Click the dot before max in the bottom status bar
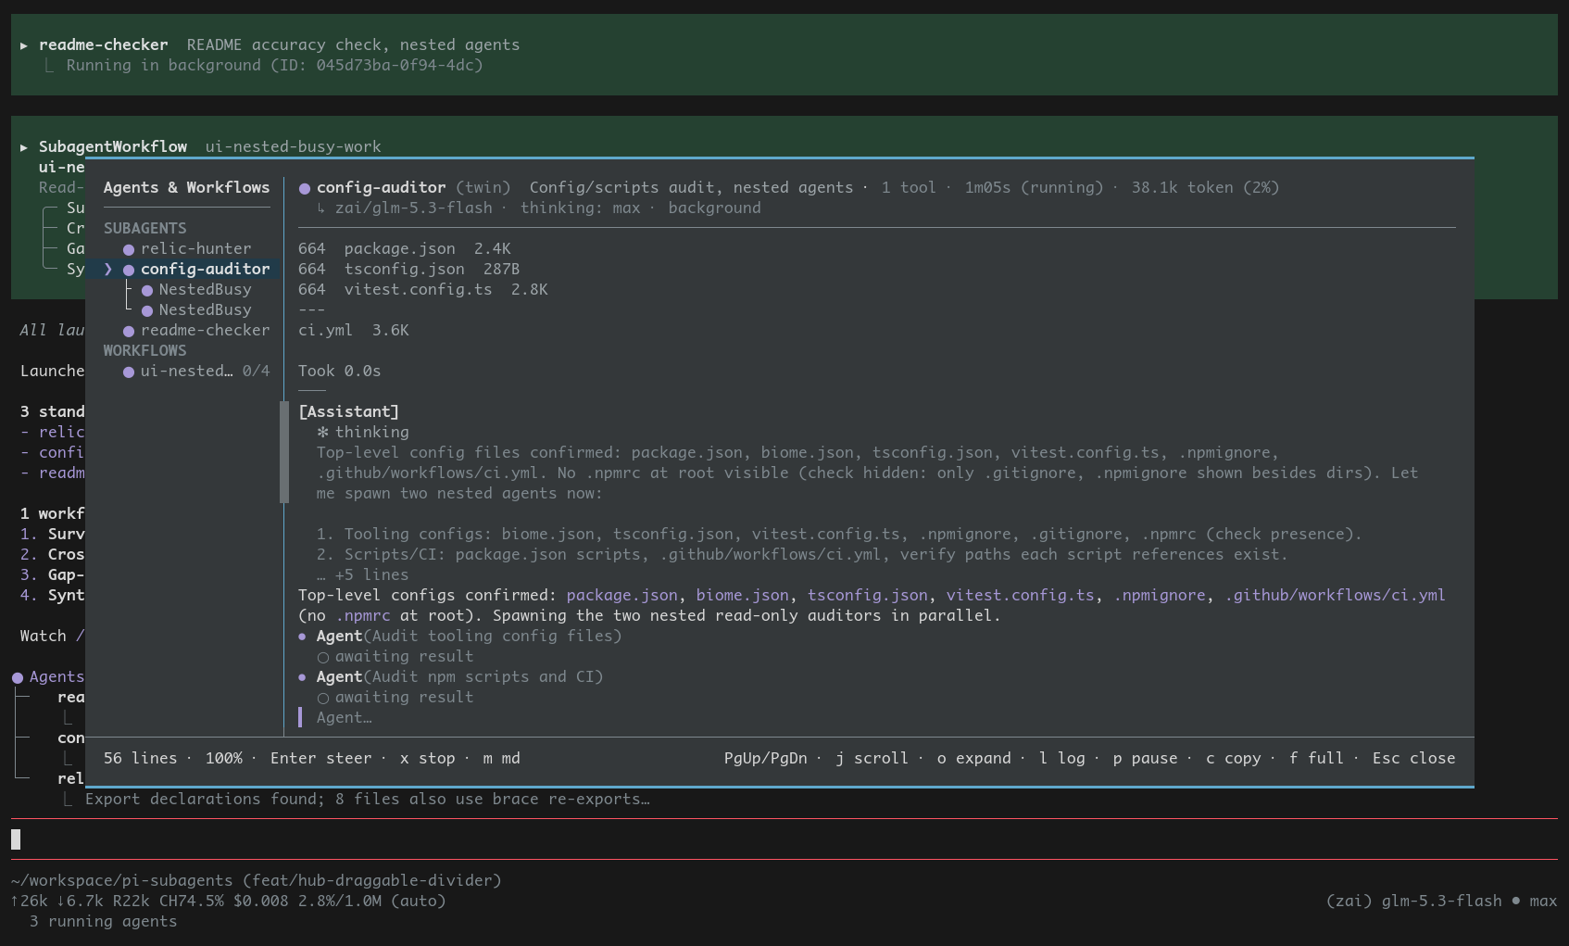This screenshot has height=946, width=1569. (1515, 901)
